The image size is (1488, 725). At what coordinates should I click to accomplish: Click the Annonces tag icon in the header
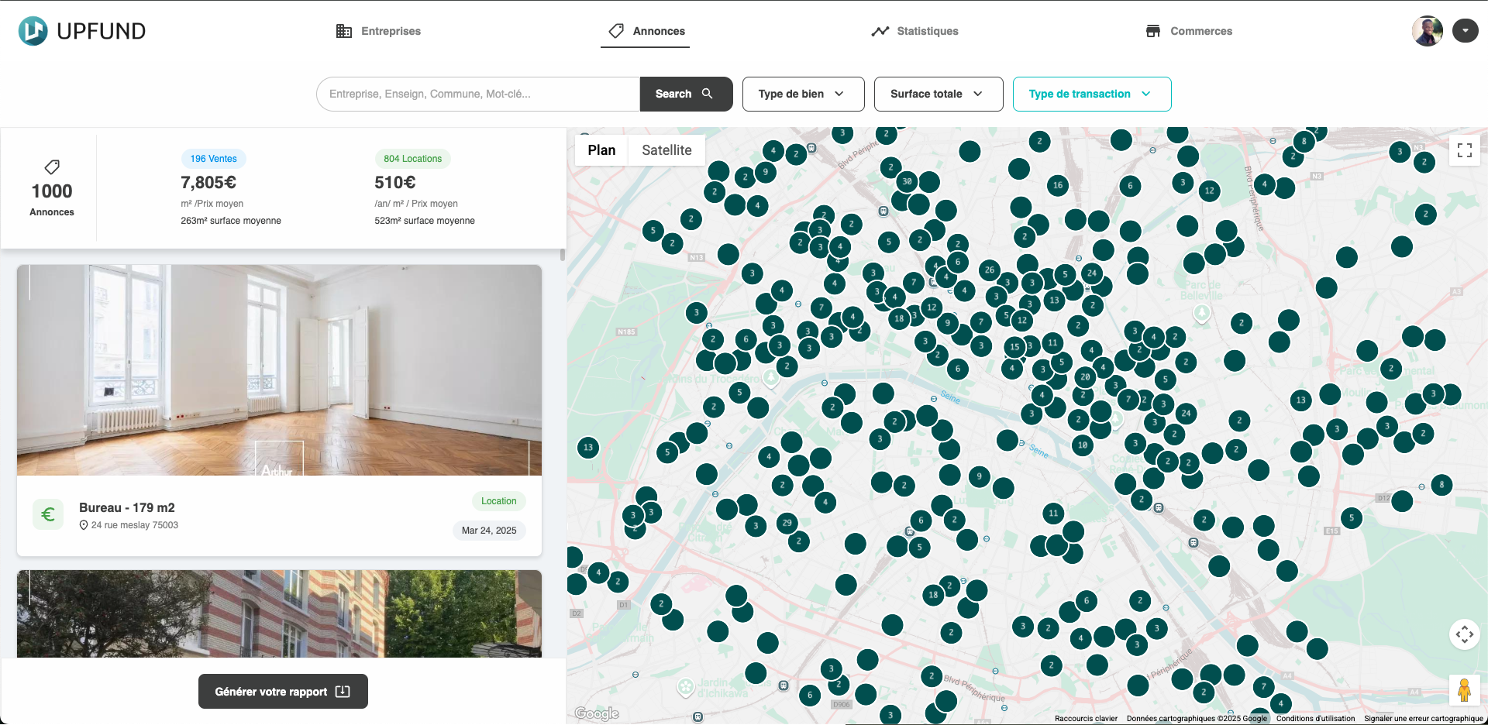tap(616, 31)
